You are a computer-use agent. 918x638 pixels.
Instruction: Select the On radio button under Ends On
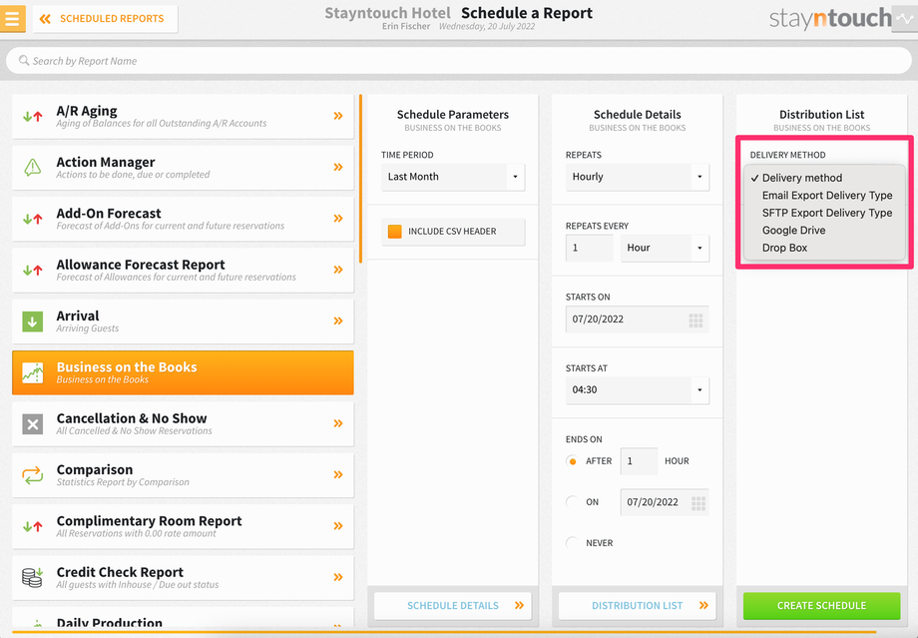pyautogui.click(x=573, y=502)
